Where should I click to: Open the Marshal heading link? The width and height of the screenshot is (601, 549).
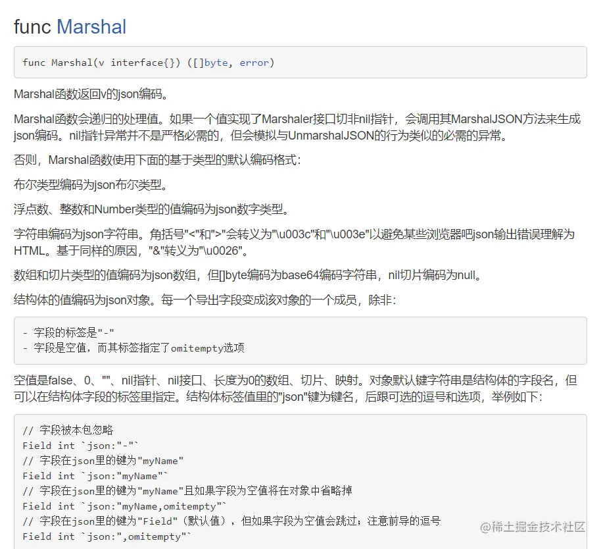[x=91, y=27]
